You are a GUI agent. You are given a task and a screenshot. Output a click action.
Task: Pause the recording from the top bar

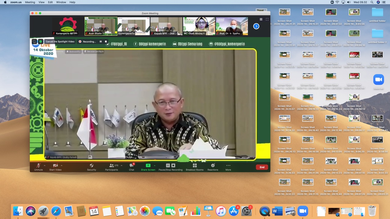click(x=101, y=42)
